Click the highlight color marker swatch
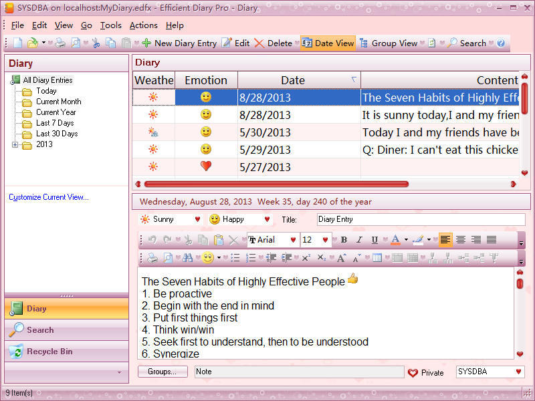 point(419,240)
